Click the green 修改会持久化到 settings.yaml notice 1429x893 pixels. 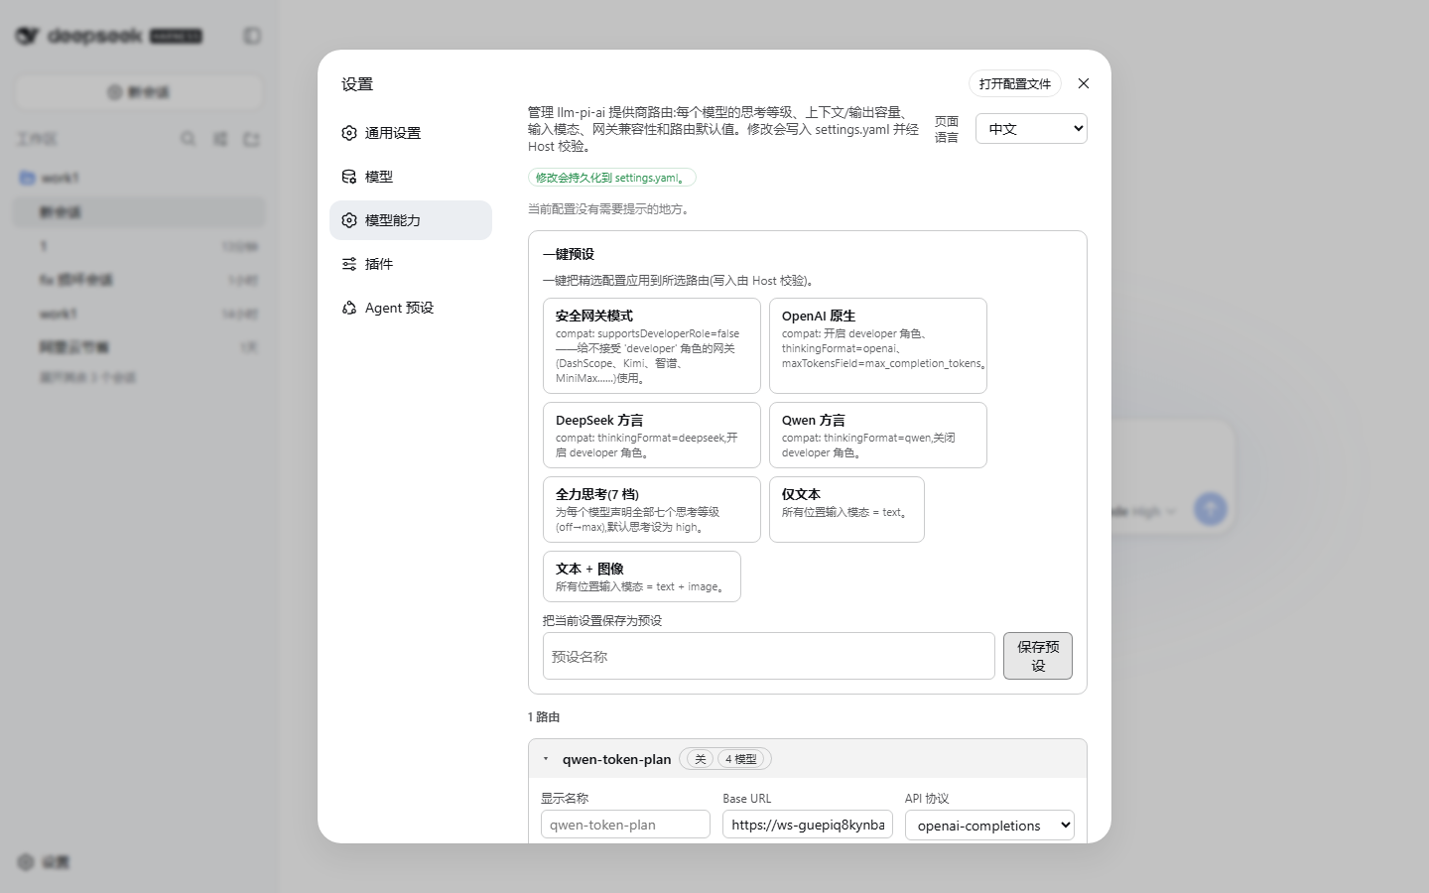coord(612,178)
